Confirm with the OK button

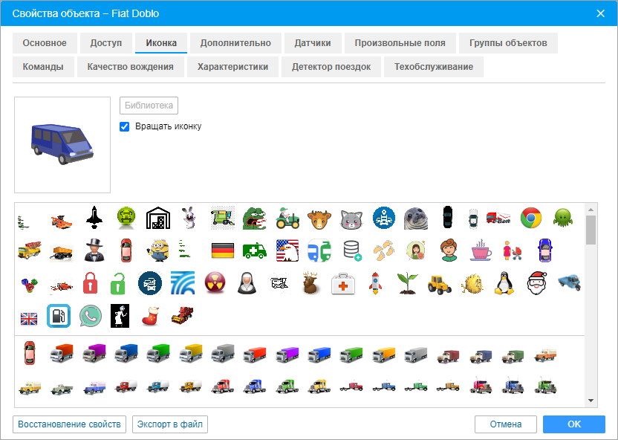[574, 424]
